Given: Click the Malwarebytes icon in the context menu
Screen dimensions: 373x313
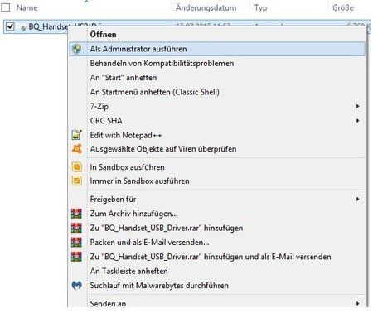Looking at the screenshot, I should 76,285.
